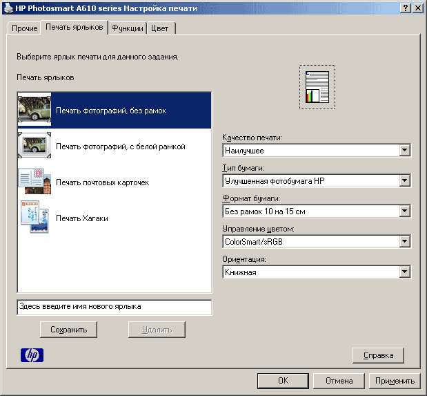Click Улучшенная фотобумага HP value field

pyautogui.click(x=311, y=180)
